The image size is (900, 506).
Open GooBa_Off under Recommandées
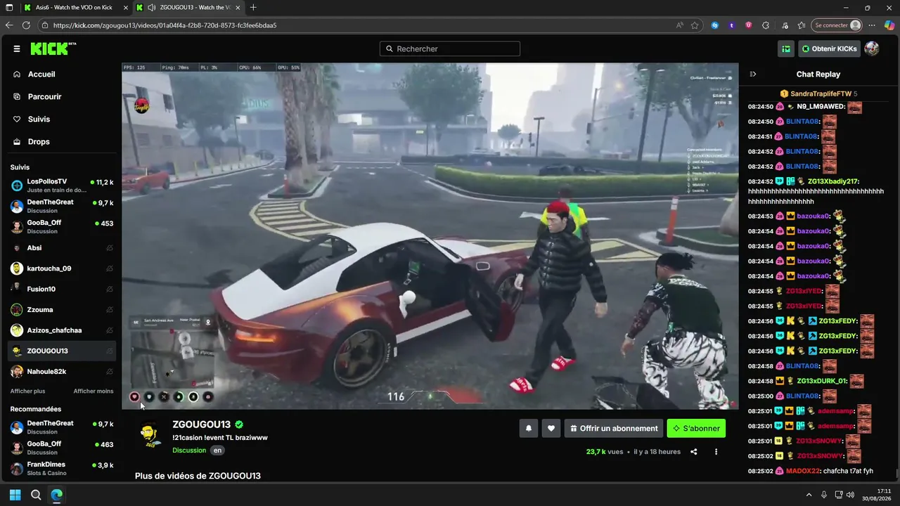(62, 448)
